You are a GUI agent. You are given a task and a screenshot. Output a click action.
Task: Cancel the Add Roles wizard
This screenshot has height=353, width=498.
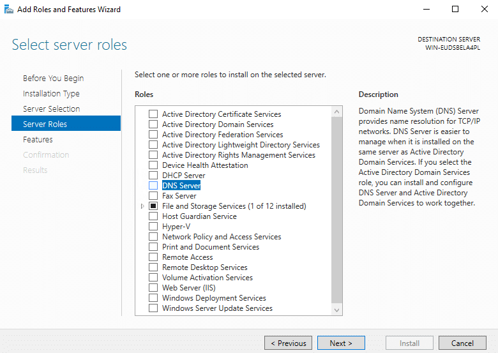tap(462, 343)
